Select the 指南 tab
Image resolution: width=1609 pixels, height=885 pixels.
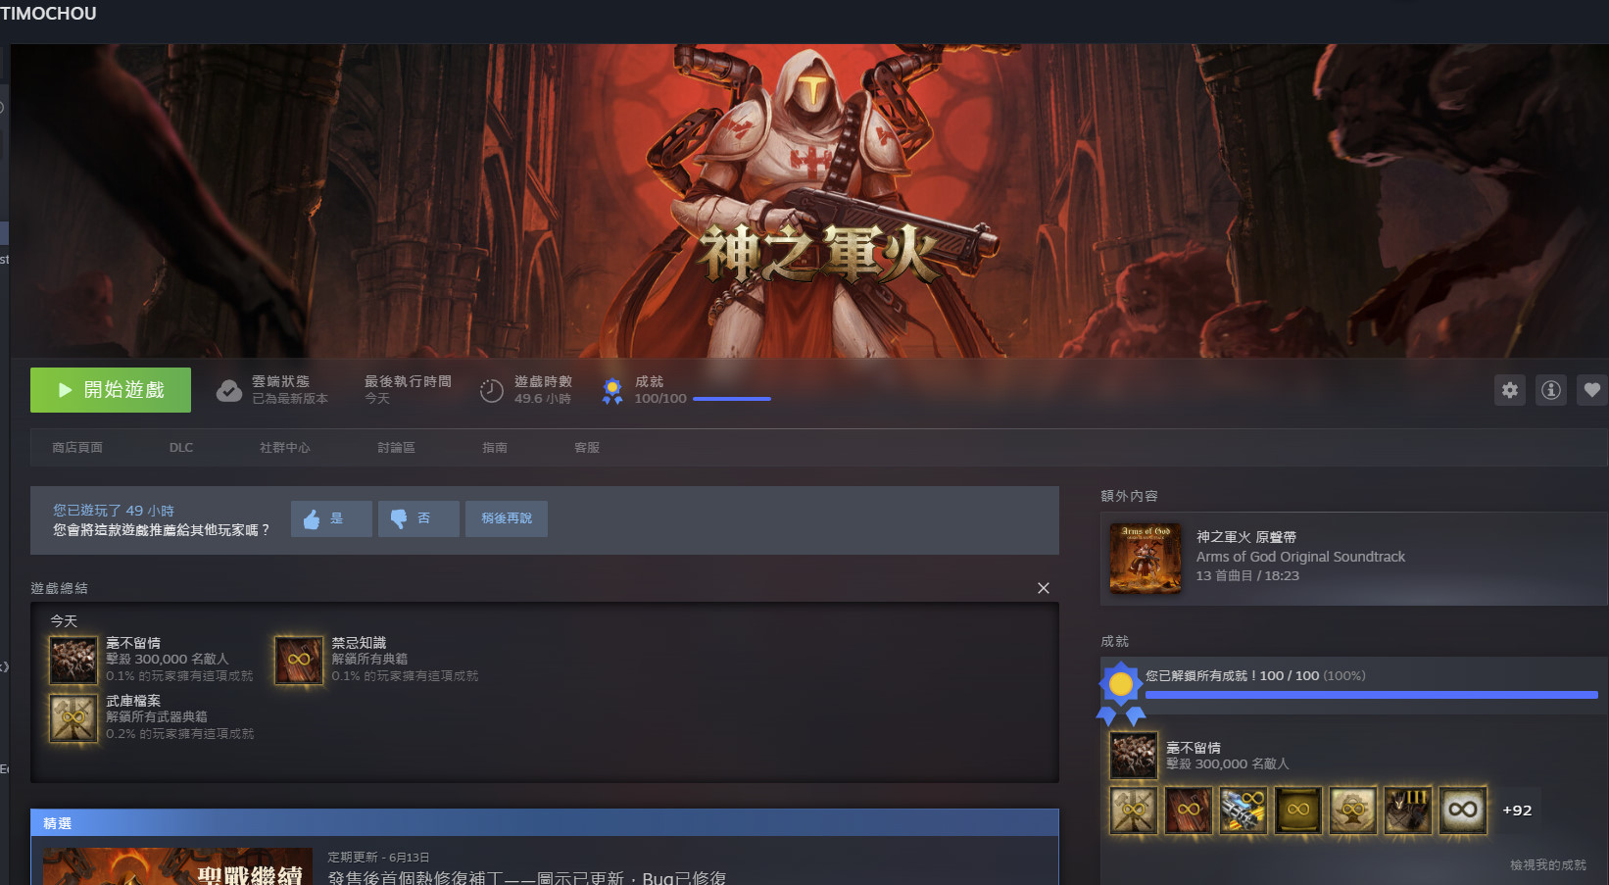point(495,448)
